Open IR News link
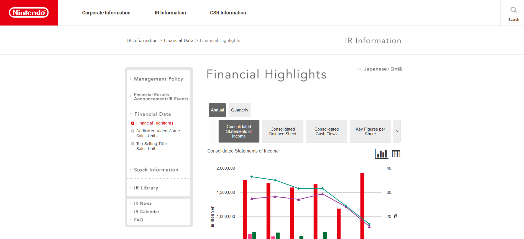Image resolution: width=524 pixels, height=239 pixels. [x=143, y=203]
